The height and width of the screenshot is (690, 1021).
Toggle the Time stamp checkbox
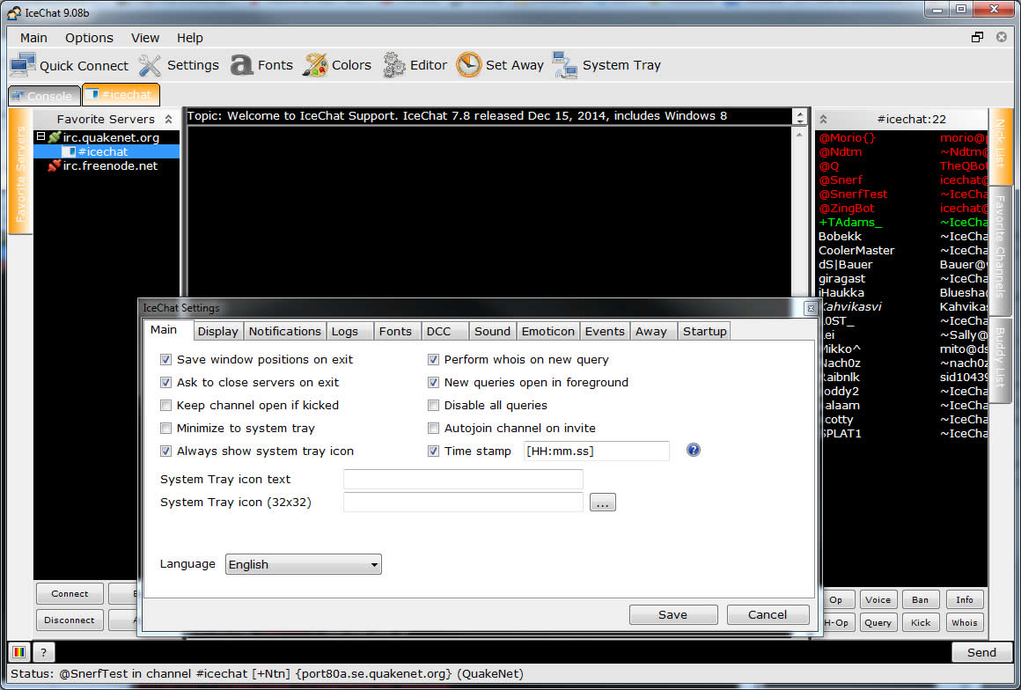pyautogui.click(x=433, y=451)
